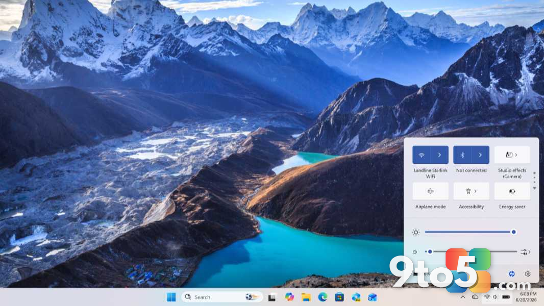Image resolution: width=544 pixels, height=306 pixels.
Task: Click the taskbar Search box
Action: pos(221,297)
